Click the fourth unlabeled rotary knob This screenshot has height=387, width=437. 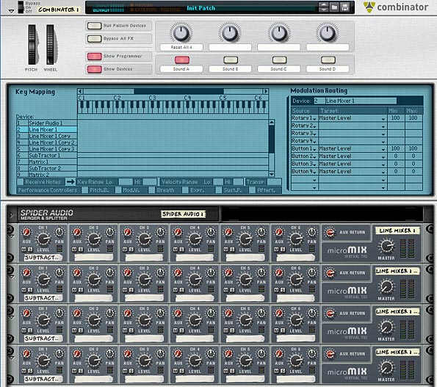(328, 33)
